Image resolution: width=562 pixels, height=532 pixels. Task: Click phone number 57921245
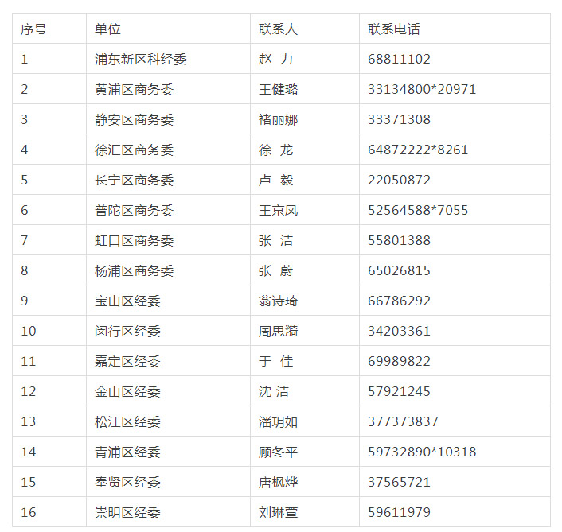point(399,392)
